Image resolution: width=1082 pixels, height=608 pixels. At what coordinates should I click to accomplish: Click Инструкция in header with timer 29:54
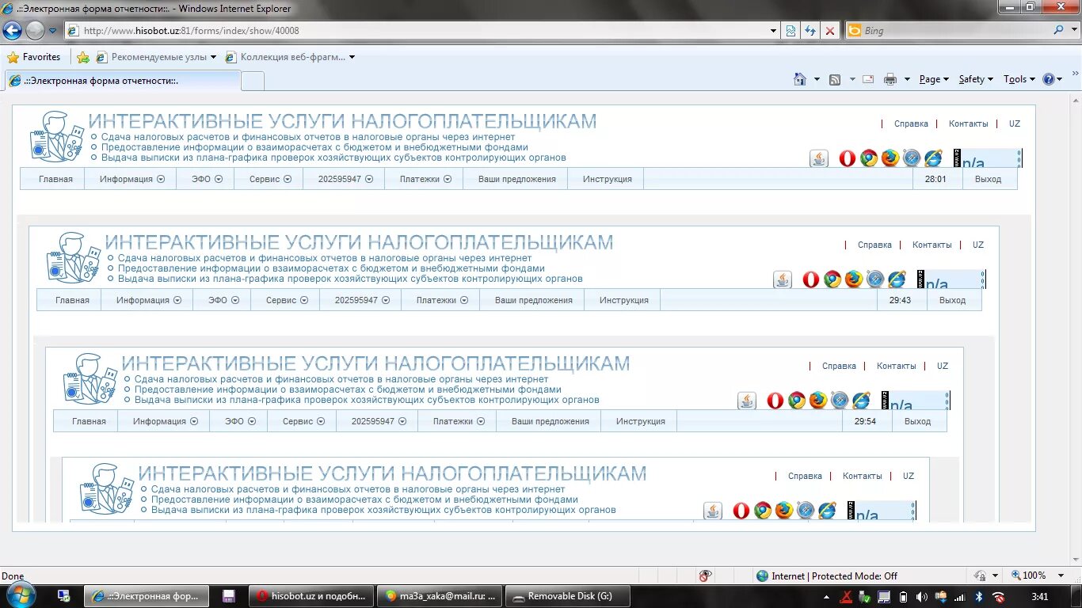pos(641,421)
